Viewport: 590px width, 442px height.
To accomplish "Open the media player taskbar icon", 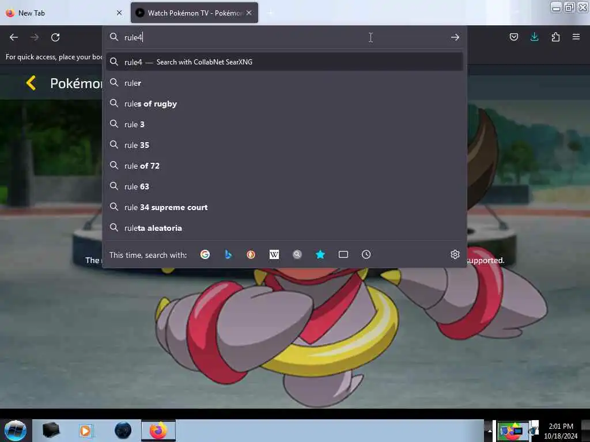I will click(85, 430).
